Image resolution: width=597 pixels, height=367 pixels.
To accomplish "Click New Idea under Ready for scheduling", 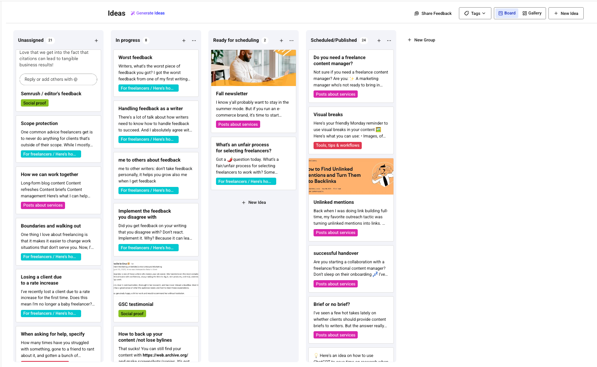I will click(x=254, y=203).
